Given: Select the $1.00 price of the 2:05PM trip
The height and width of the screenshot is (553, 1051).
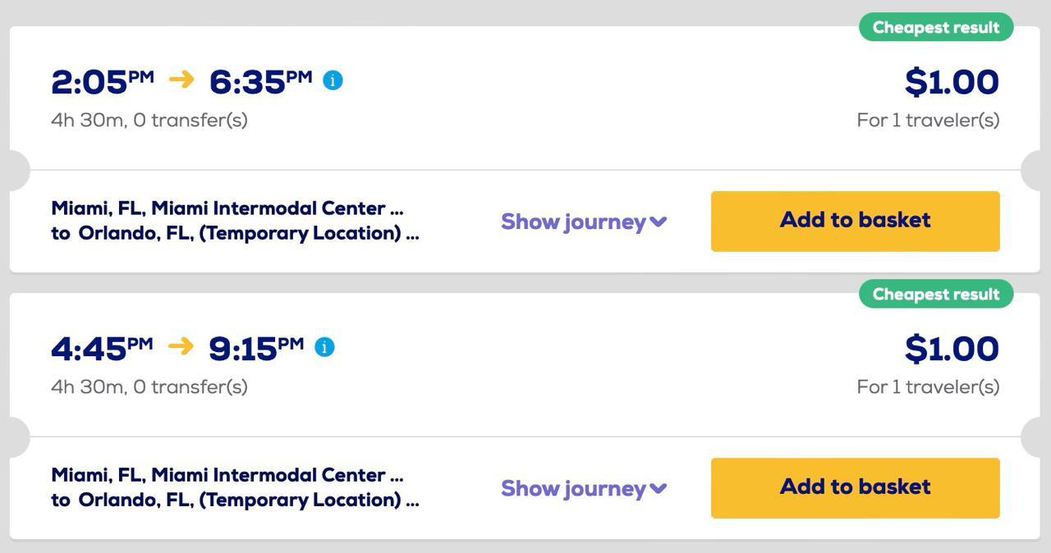Looking at the screenshot, I should [952, 82].
